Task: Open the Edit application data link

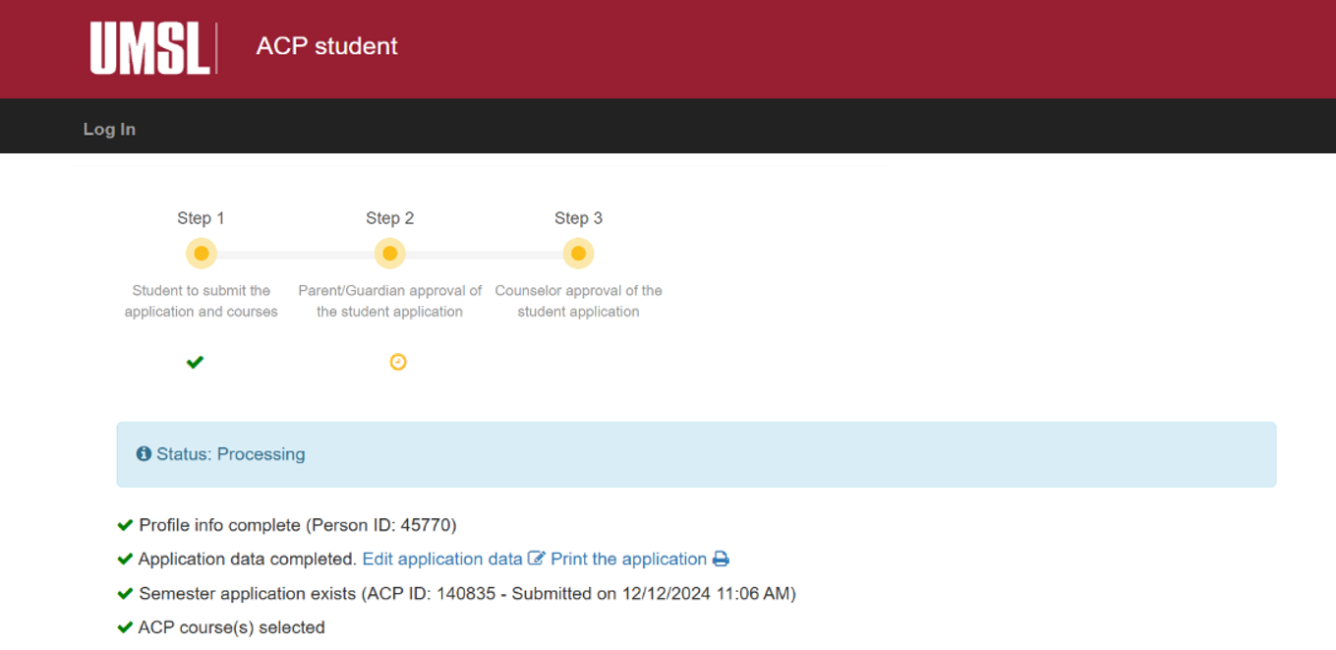Action: [440, 558]
